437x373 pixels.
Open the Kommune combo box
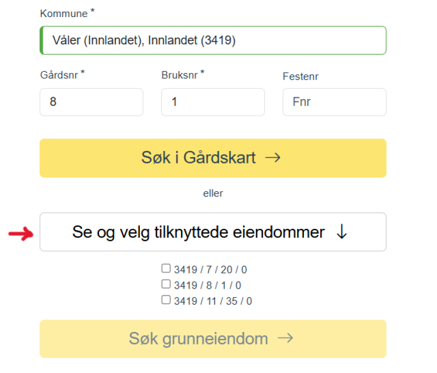213,40
